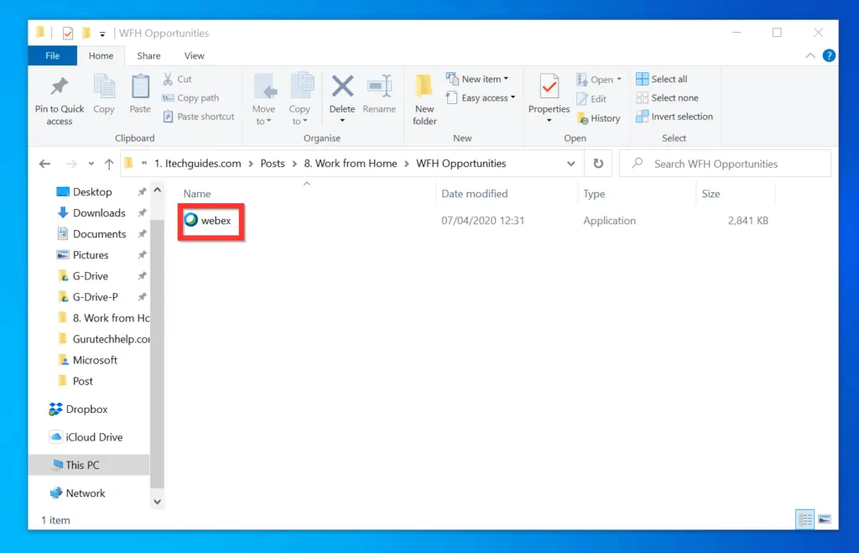Click 1. Itechguides.com in breadcrumb
This screenshot has width=859, height=553.
tap(198, 164)
